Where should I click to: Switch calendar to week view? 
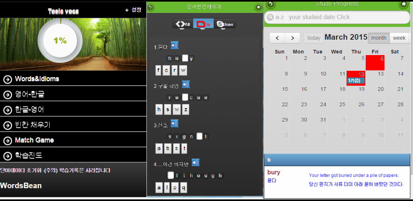(x=399, y=38)
